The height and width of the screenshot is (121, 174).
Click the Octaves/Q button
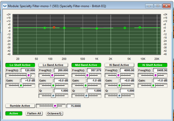click(54, 113)
